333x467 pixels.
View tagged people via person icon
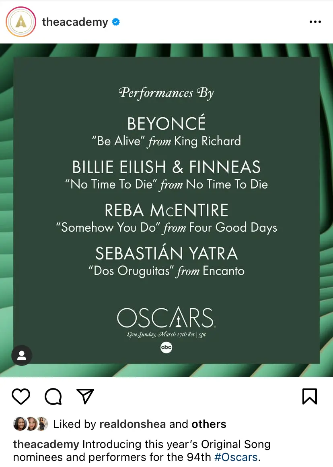click(x=22, y=355)
